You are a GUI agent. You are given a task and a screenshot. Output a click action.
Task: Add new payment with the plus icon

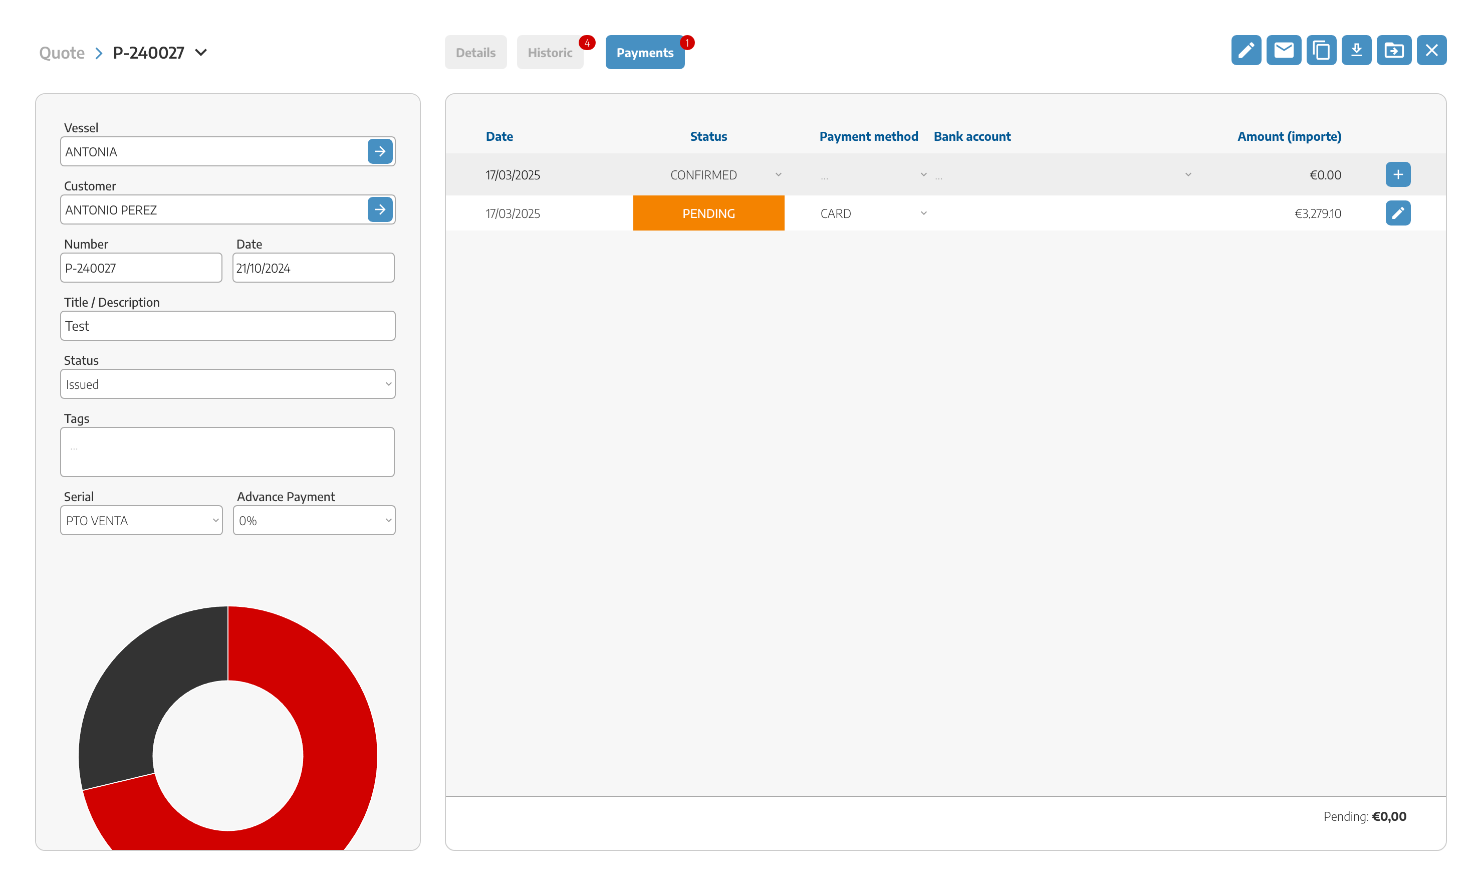1398,174
